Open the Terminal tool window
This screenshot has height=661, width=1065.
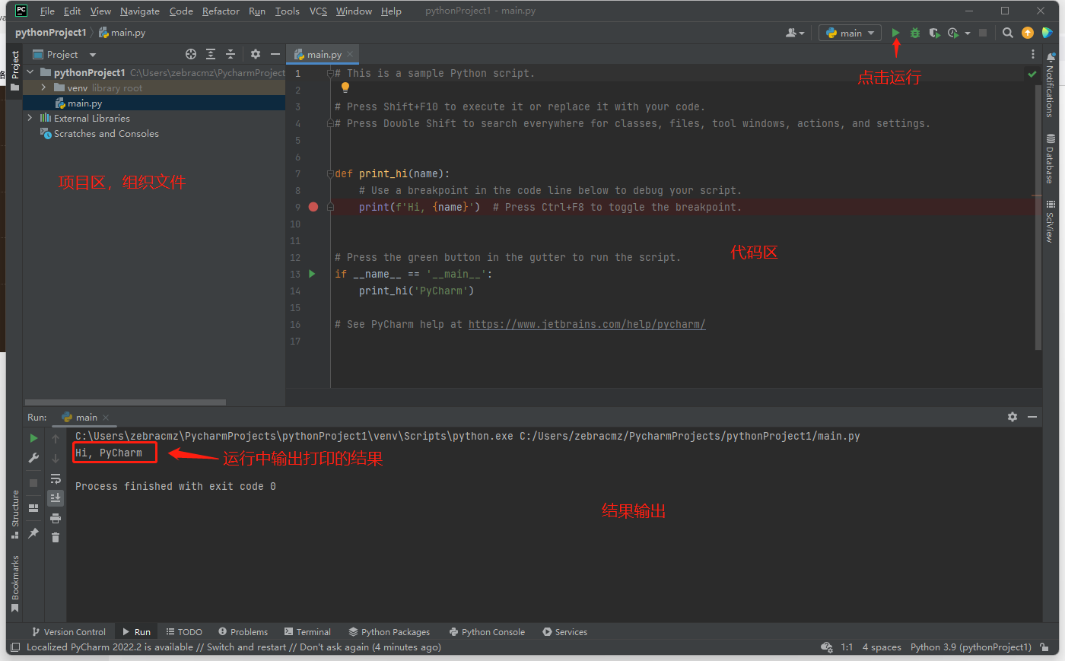pos(307,632)
